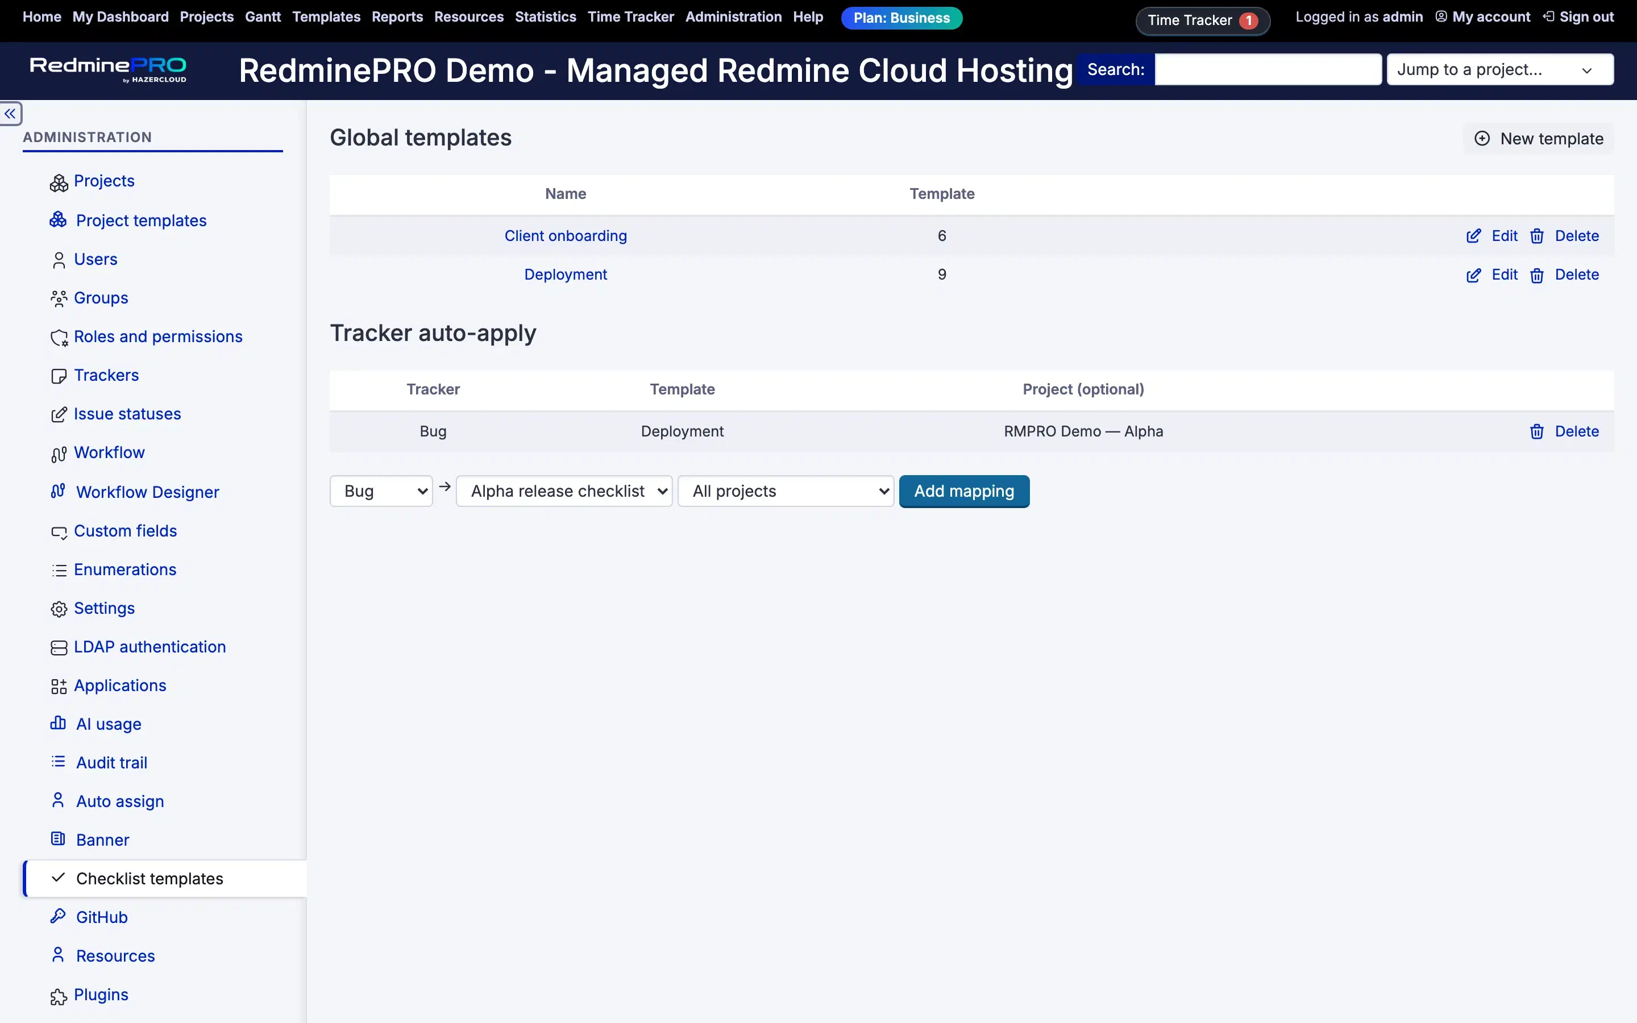Click the Search input field
The height and width of the screenshot is (1023, 1637).
click(x=1268, y=70)
